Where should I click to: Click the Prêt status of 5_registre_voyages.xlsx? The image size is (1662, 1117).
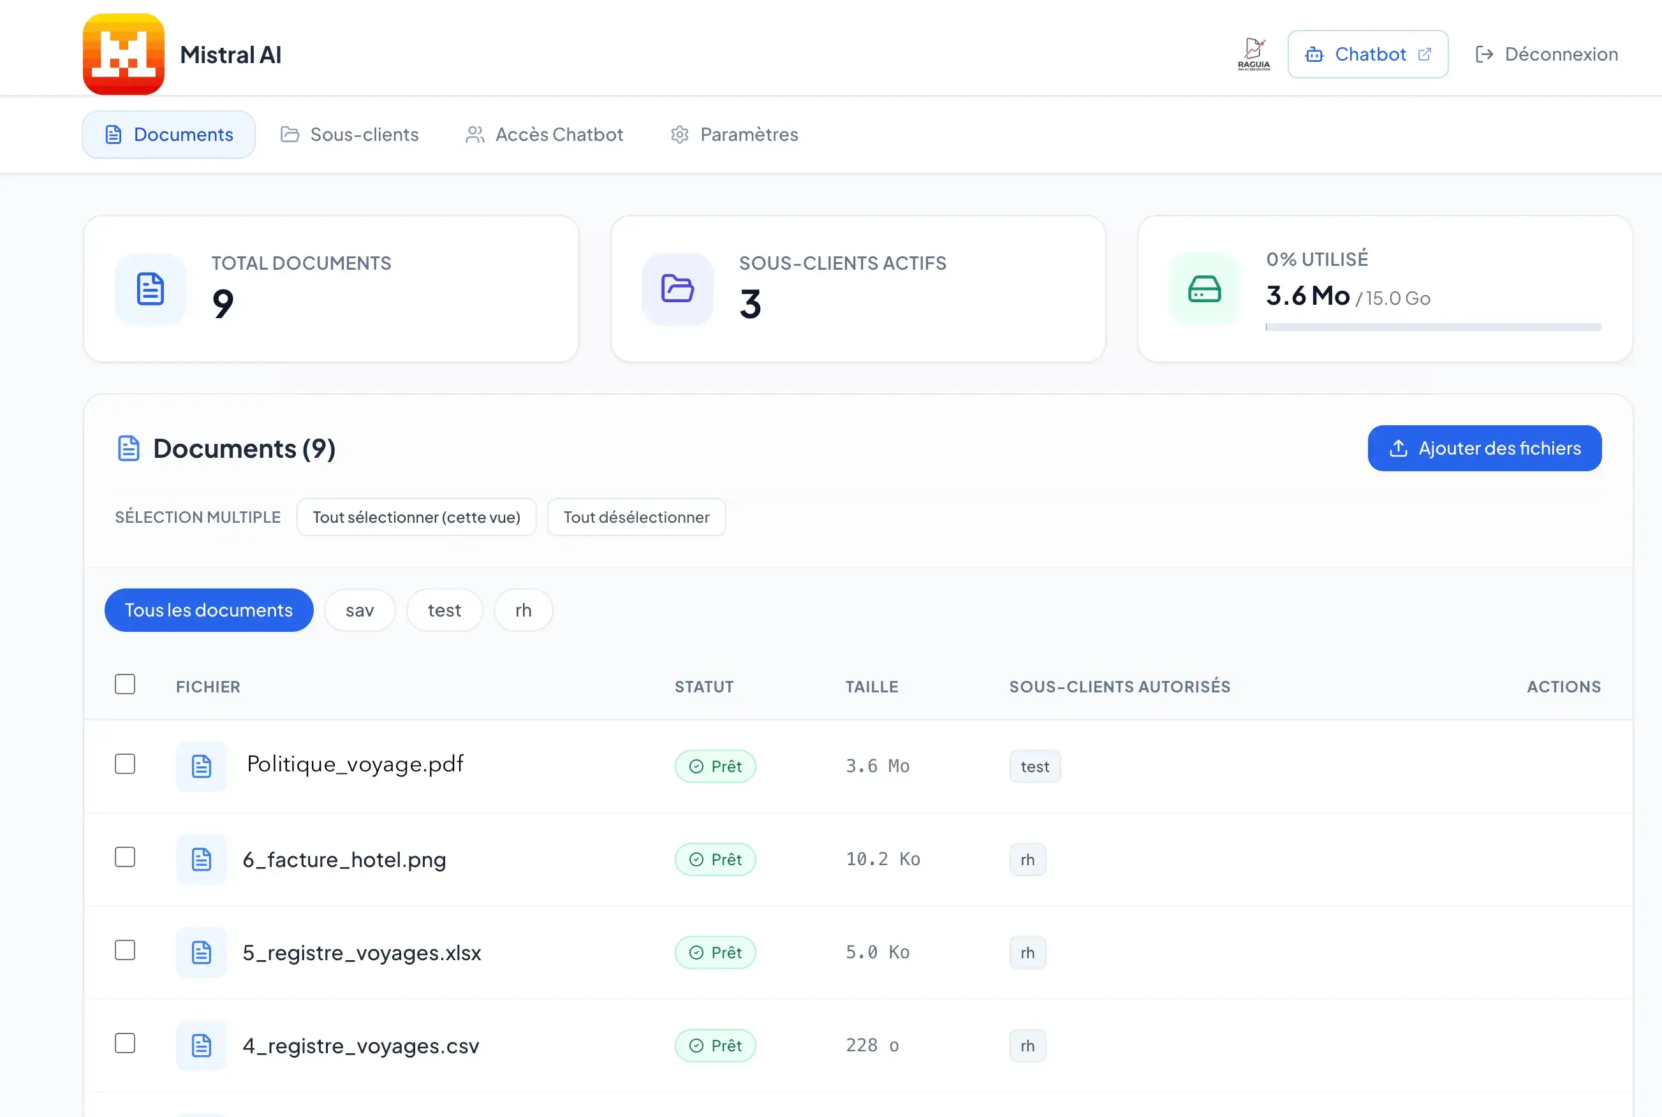tap(715, 953)
